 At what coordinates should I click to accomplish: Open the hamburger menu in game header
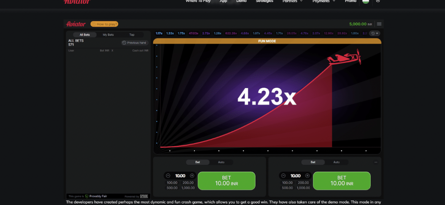(379, 24)
